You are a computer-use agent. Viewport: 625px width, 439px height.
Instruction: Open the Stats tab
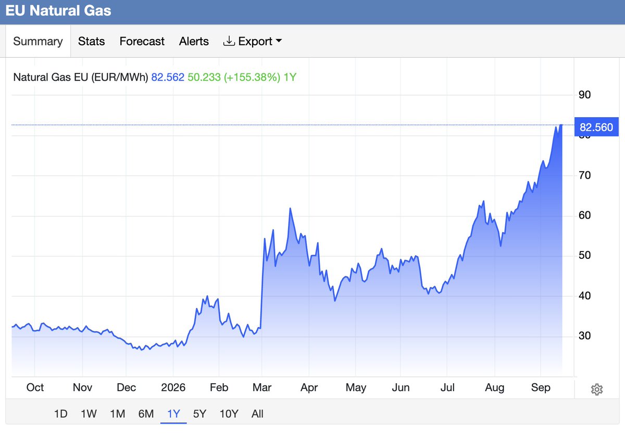(x=92, y=41)
